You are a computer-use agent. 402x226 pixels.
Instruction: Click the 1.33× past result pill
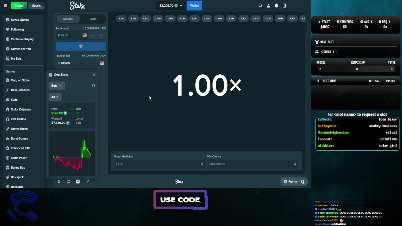pos(268,19)
